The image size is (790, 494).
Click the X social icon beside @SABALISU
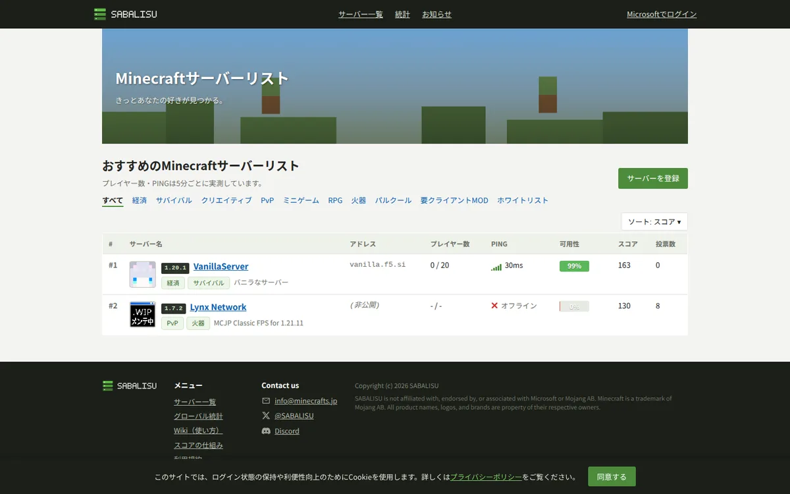[x=266, y=416]
